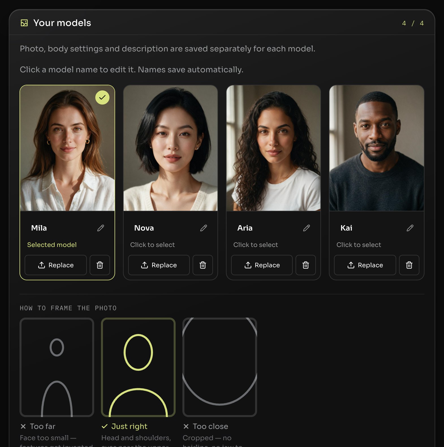Replace Kai's photo
The width and height of the screenshot is (444, 447).
pyautogui.click(x=365, y=265)
